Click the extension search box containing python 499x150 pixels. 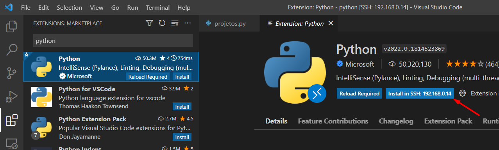point(113,41)
